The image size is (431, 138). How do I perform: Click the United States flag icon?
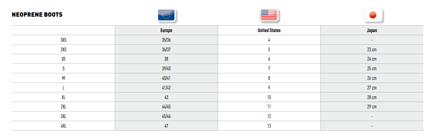pyautogui.click(x=269, y=15)
